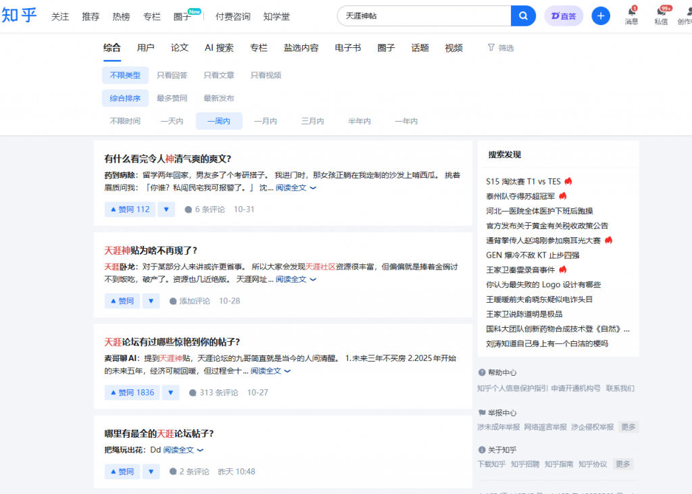The image size is (692, 494).
Task: Click the 知乎 logo top left
Action: [x=20, y=16]
